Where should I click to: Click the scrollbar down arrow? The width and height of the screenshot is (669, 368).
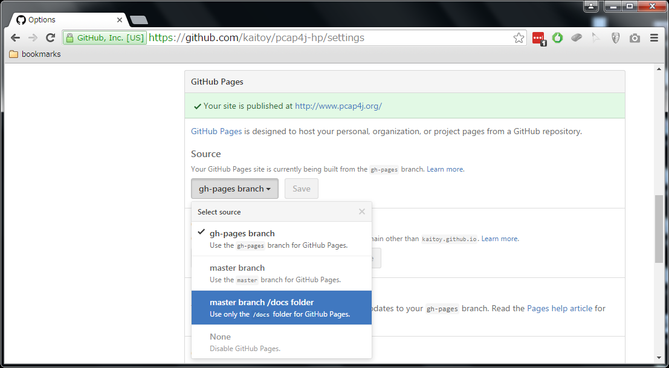(659, 358)
